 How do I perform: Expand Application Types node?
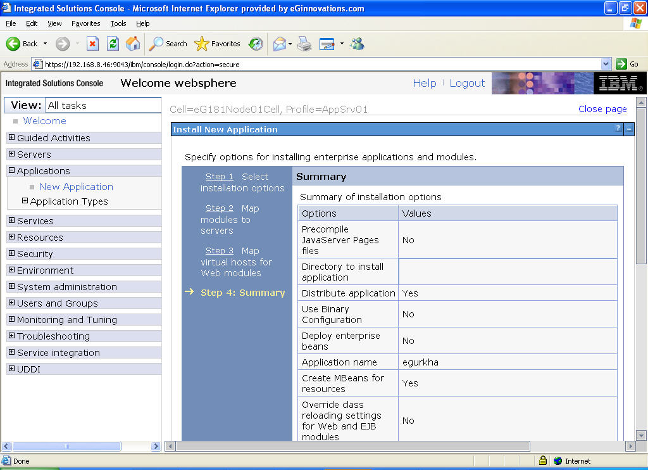point(25,201)
